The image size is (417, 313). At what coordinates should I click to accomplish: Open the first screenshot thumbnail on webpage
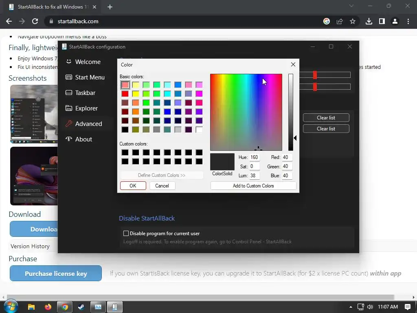[34, 114]
